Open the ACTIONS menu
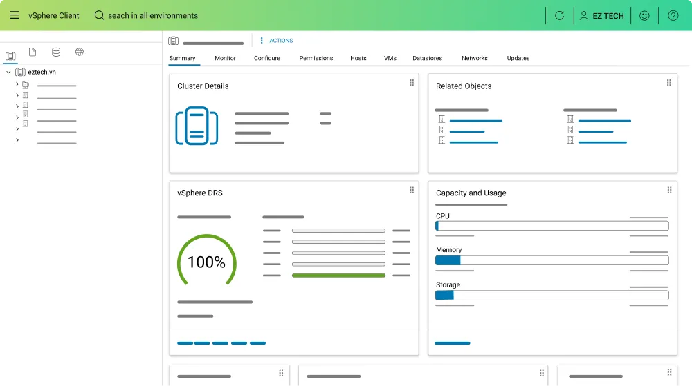This screenshot has width=692, height=386. coord(276,41)
